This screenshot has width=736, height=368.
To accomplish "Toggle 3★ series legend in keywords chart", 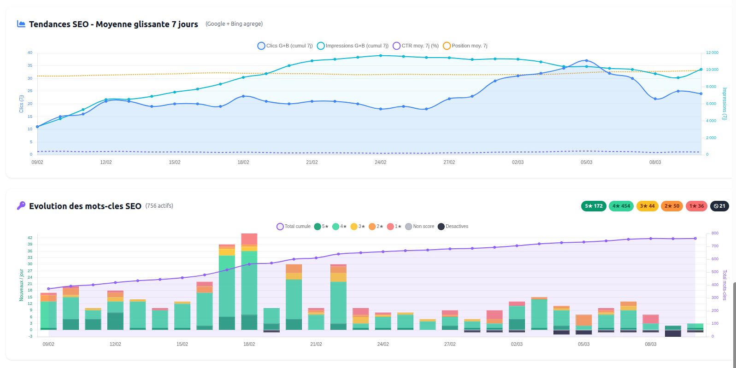I will (x=358, y=226).
